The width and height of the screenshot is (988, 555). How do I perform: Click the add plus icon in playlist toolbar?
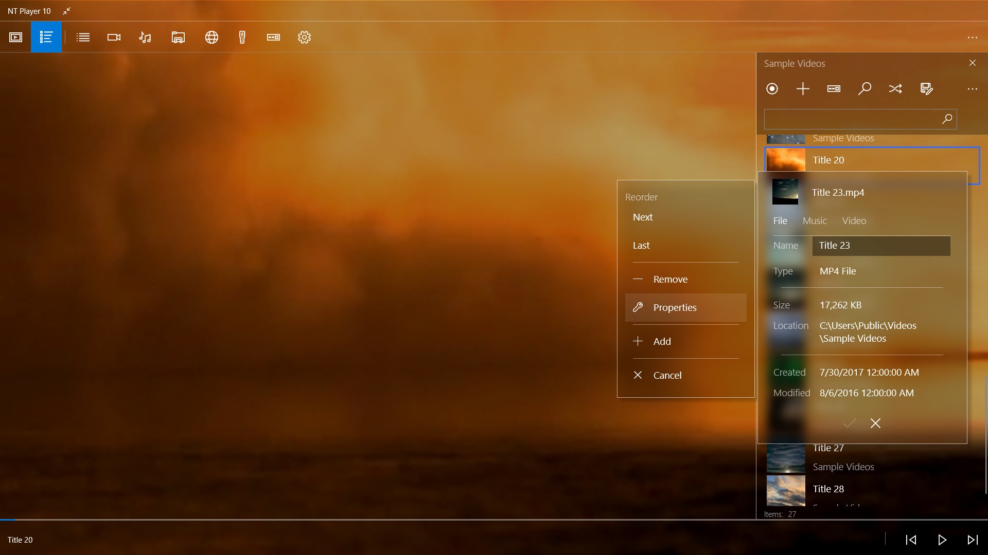coord(803,88)
